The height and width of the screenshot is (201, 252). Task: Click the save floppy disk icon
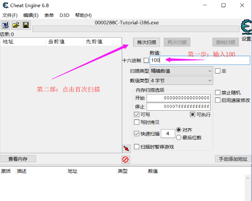coord(26,25)
